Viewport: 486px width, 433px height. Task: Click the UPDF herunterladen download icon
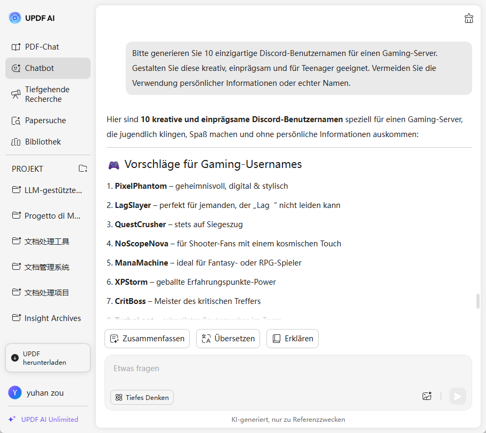point(15,358)
